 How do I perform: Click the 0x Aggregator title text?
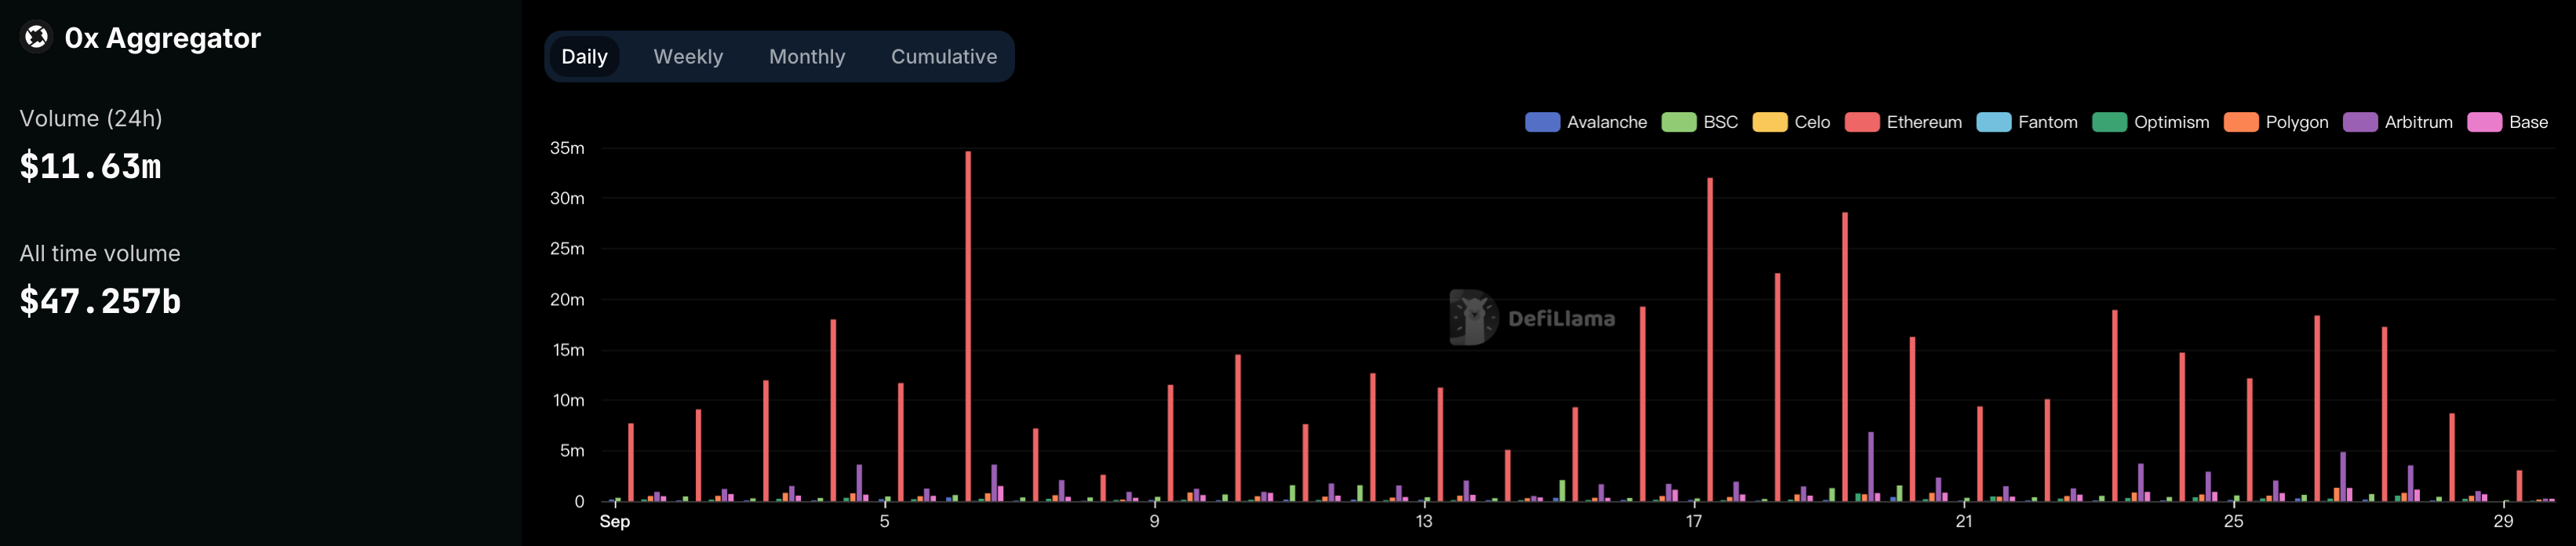162,38
